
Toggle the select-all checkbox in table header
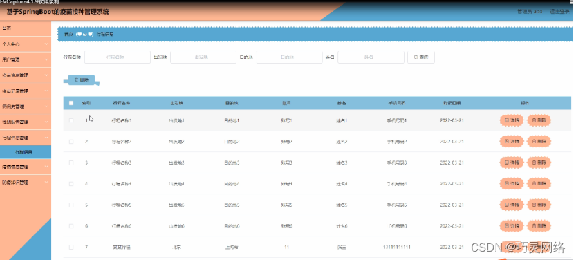tap(71, 103)
